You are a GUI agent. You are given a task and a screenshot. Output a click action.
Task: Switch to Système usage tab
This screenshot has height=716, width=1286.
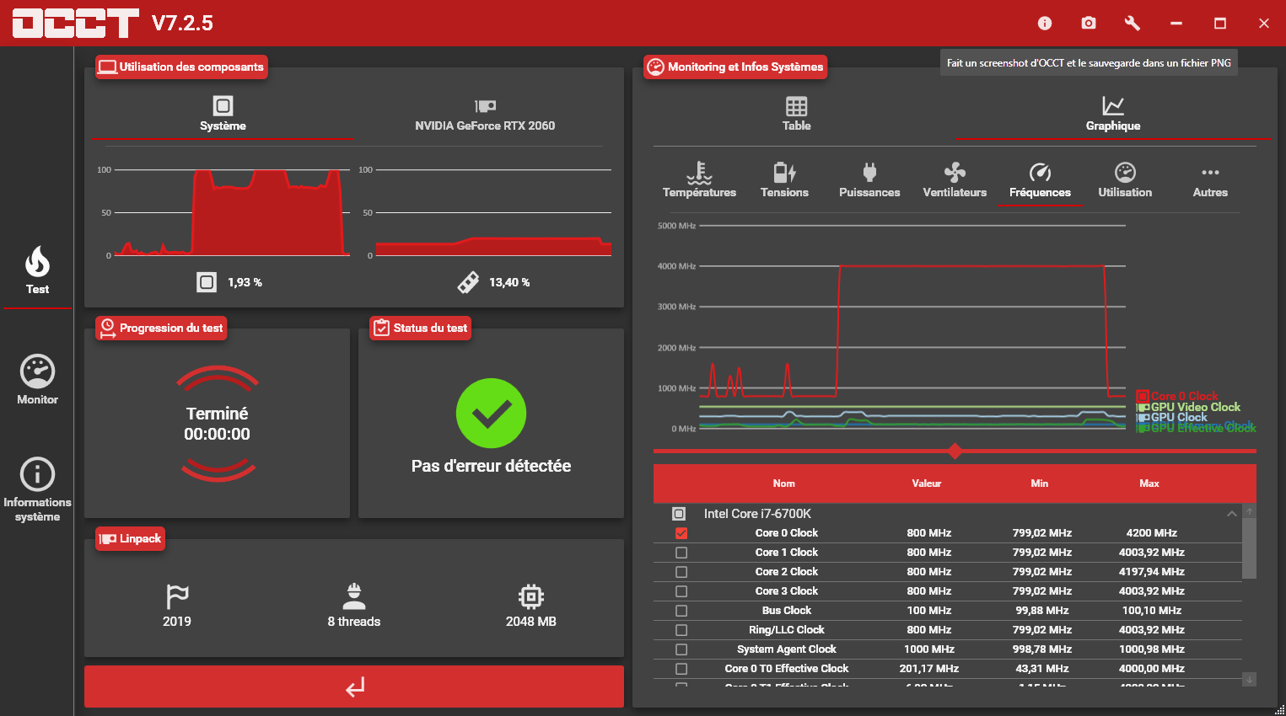[223, 114]
